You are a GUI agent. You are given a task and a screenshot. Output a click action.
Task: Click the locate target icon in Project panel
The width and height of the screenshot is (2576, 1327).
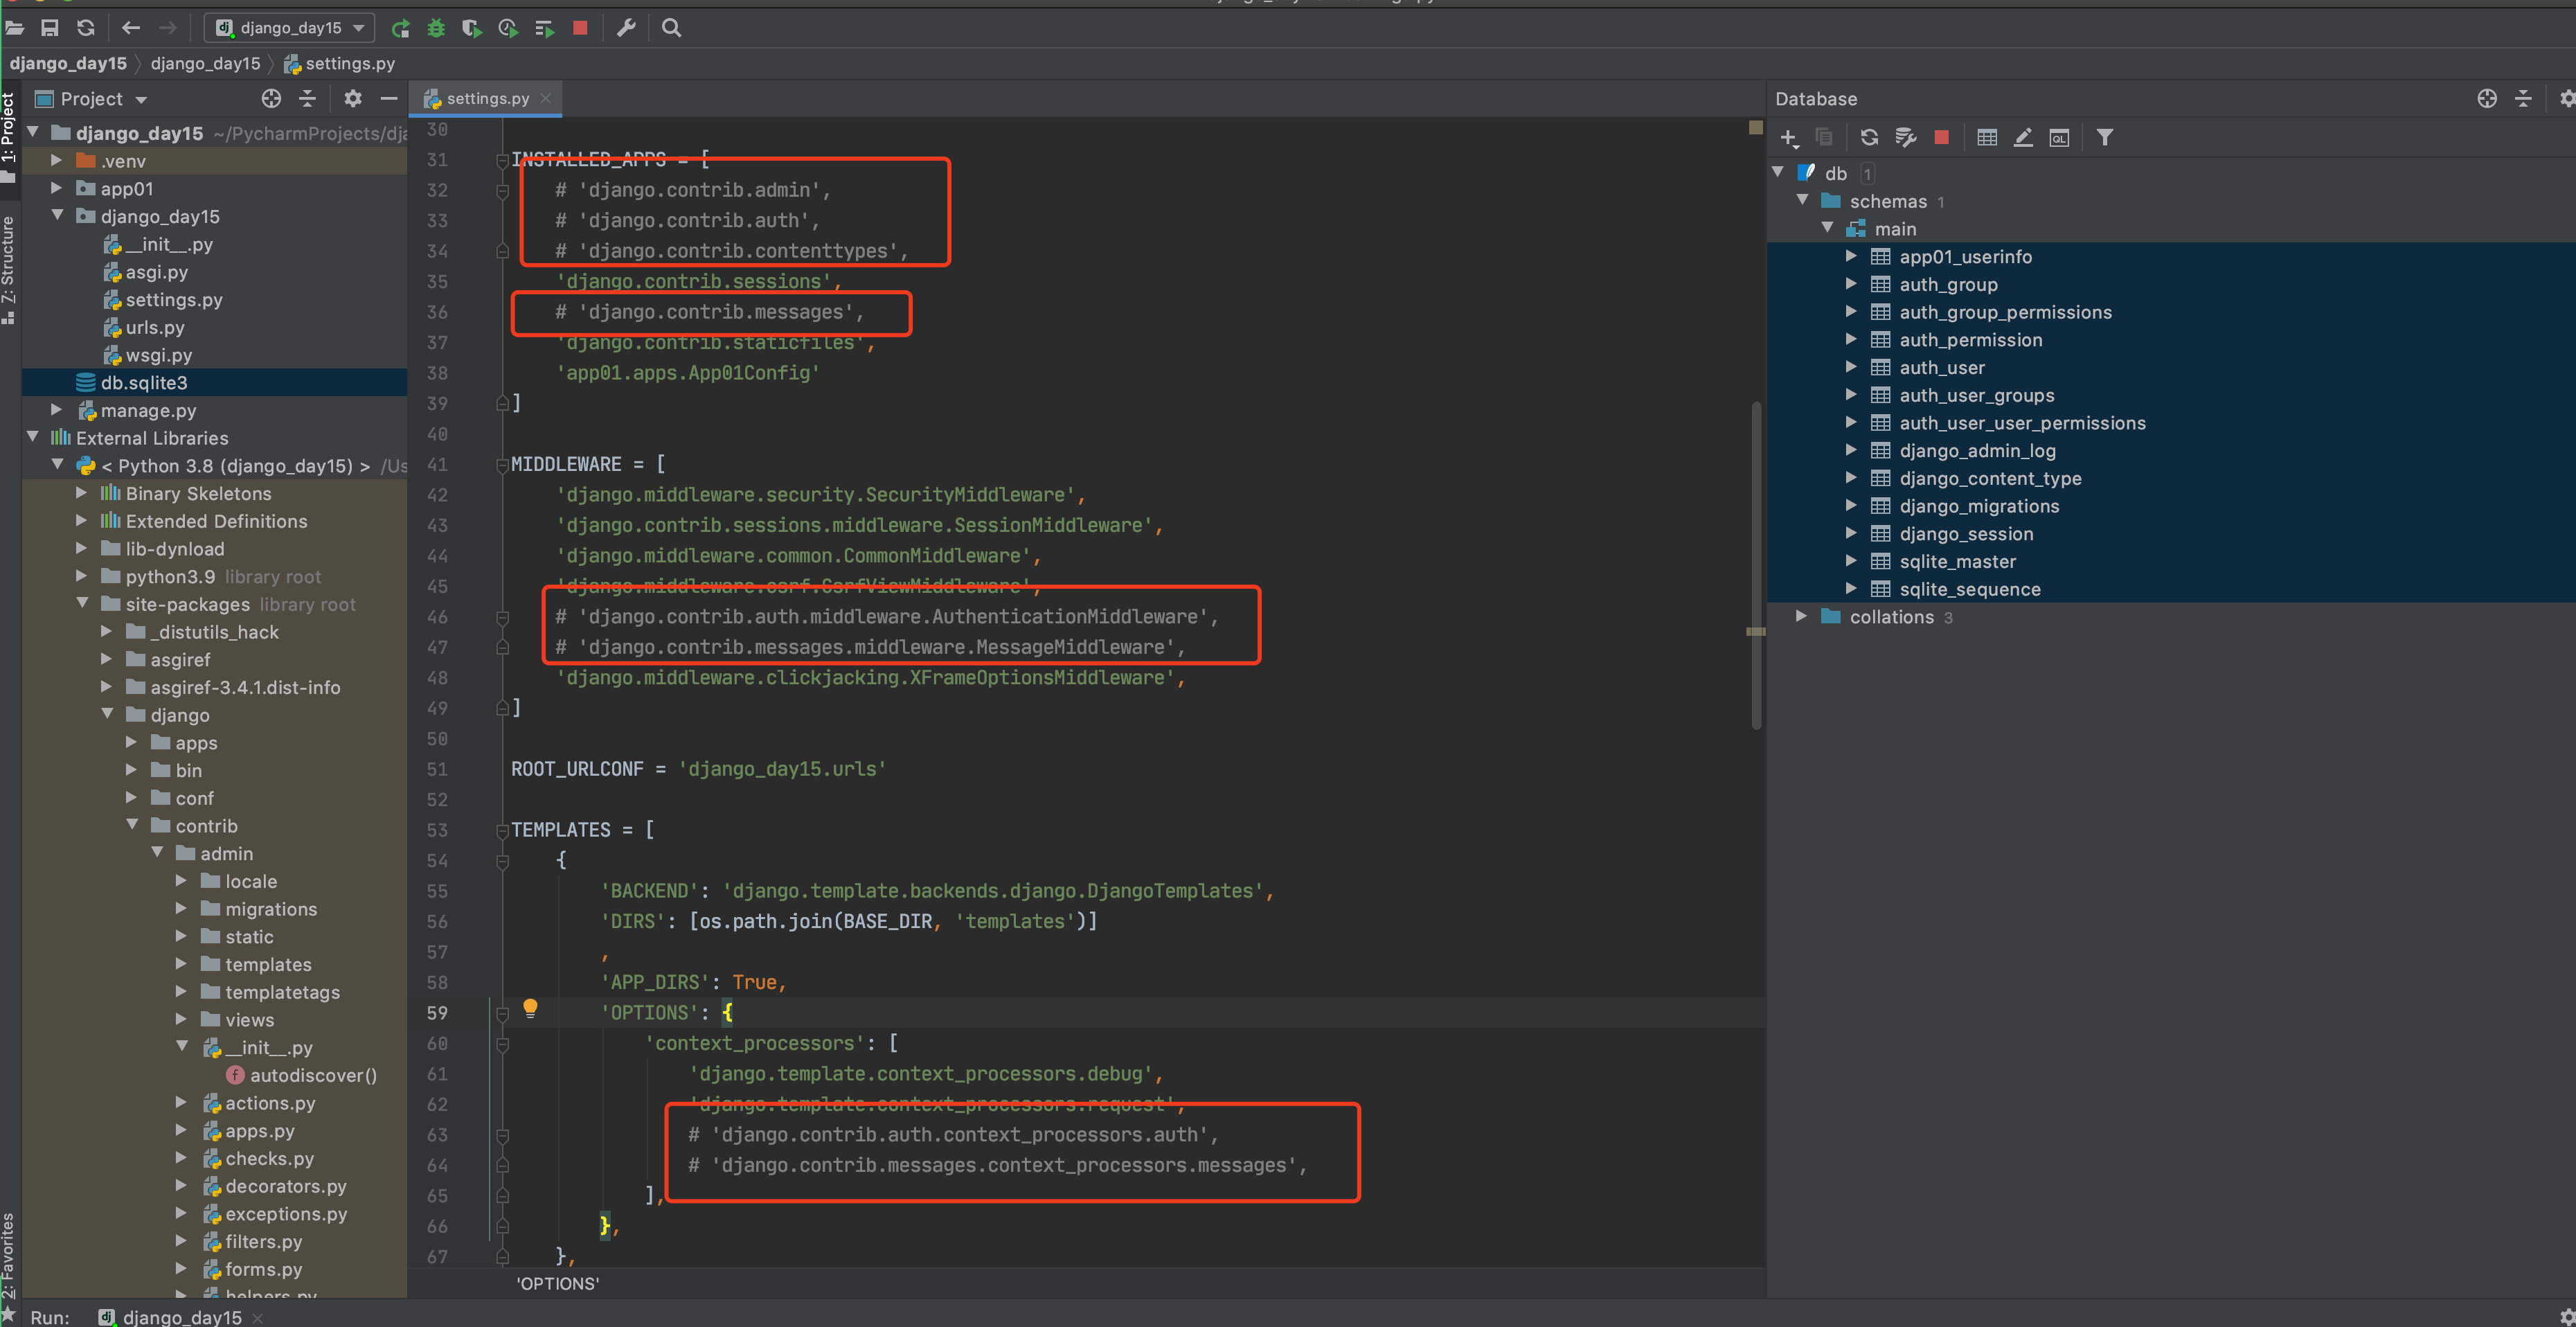pos(271,98)
